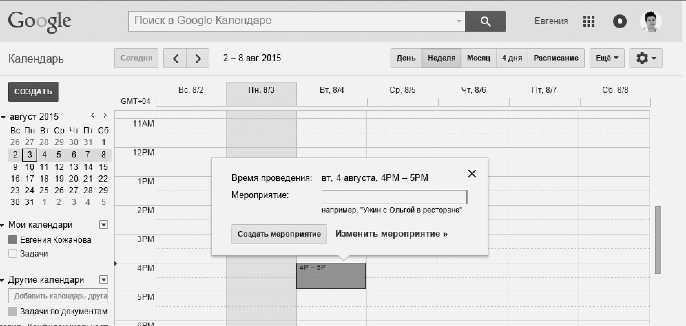Click the Задачи по документам label

tap(64, 312)
